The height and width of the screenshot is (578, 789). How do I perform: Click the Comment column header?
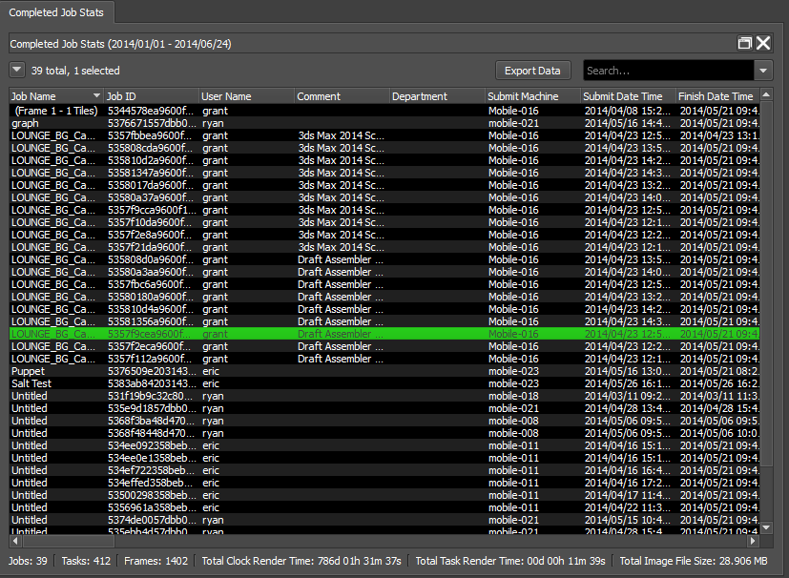pyautogui.click(x=341, y=96)
